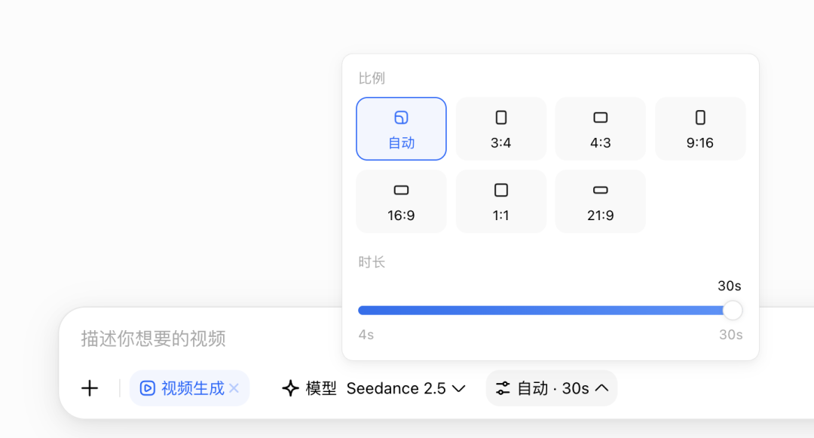Screen dimensions: 814x438
Task: Click the 4s minimum duration label
Action: click(x=366, y=335)
